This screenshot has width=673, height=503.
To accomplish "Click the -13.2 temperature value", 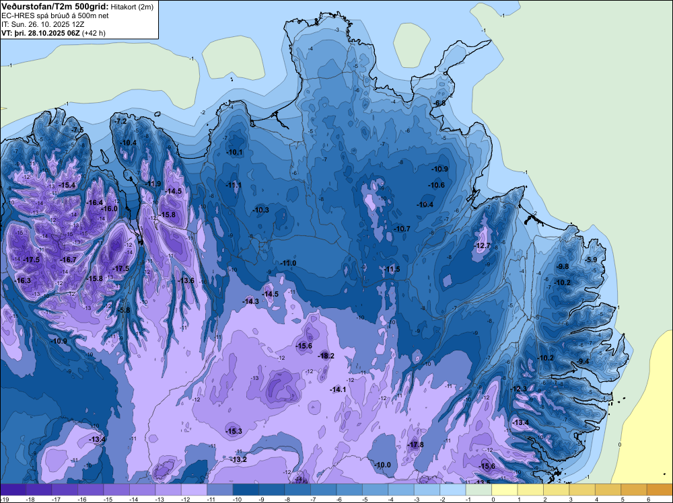I will (239, 459).
